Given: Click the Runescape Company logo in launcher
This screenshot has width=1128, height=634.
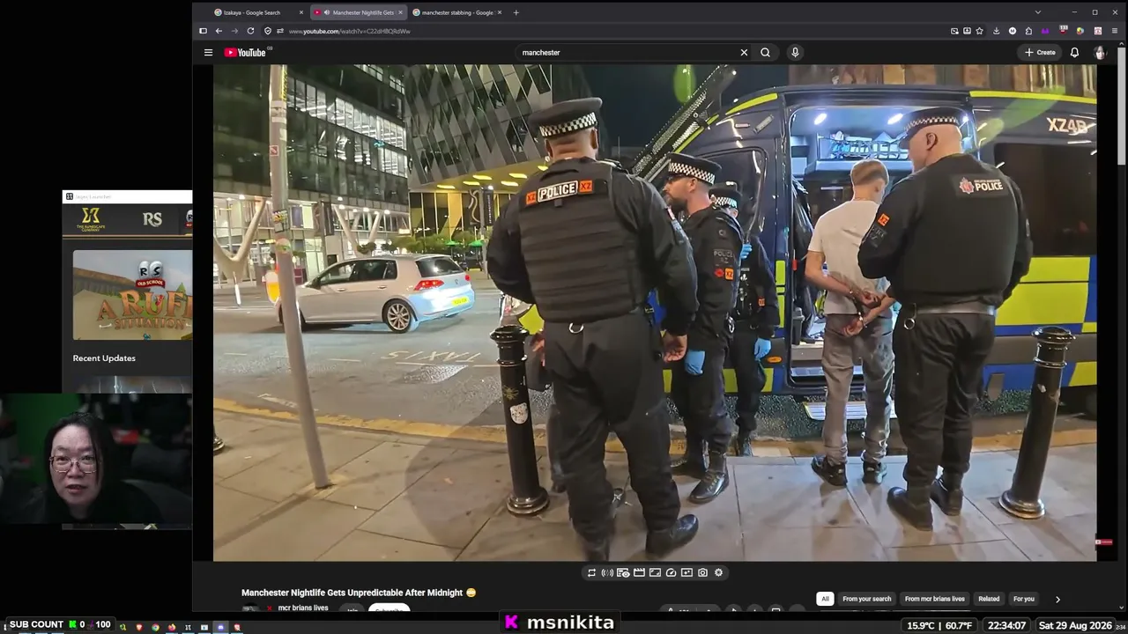Looking at the screenshot, I should tap(91, 219).
